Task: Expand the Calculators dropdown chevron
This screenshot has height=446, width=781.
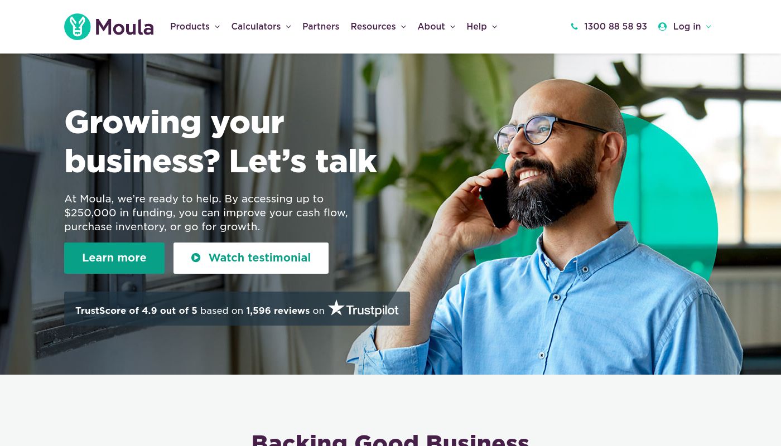Action: pyautogui.click(x=288, y=27)
